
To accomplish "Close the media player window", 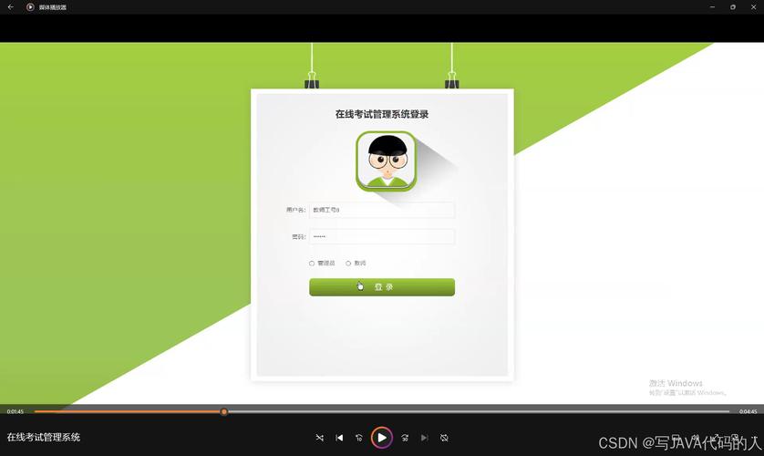I will click(754, 6).
